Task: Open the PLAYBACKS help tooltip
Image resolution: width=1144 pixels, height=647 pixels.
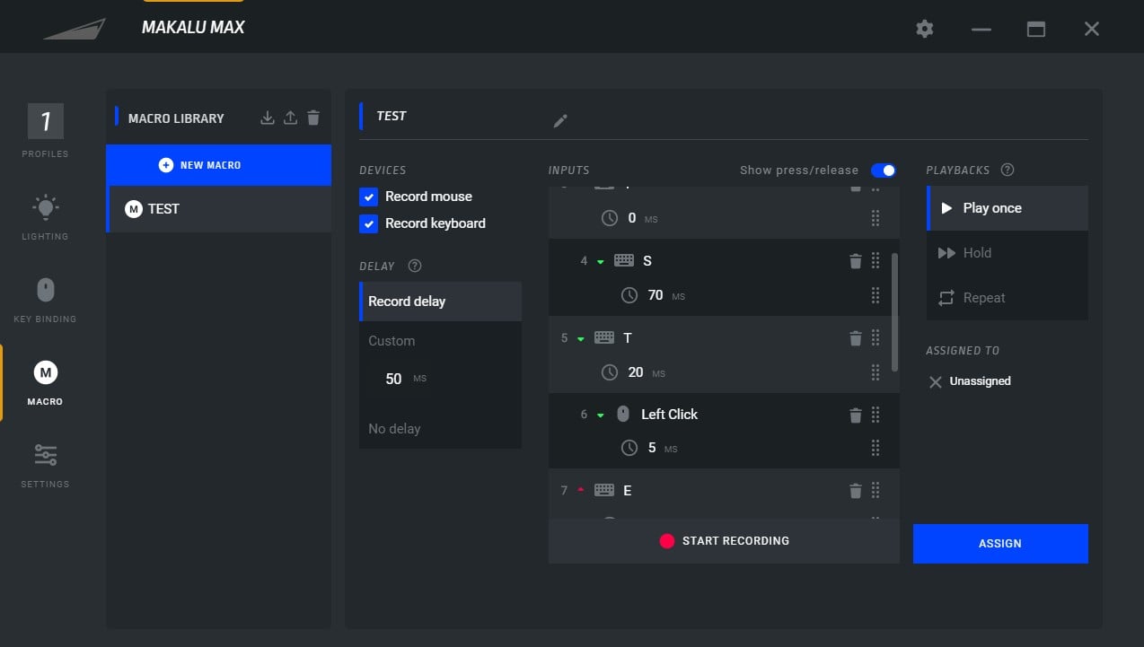Action: click(x=1008, y=170)
